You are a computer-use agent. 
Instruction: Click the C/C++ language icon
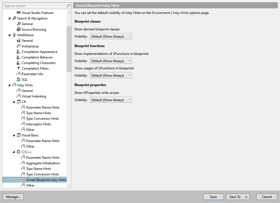coord(19,152)
